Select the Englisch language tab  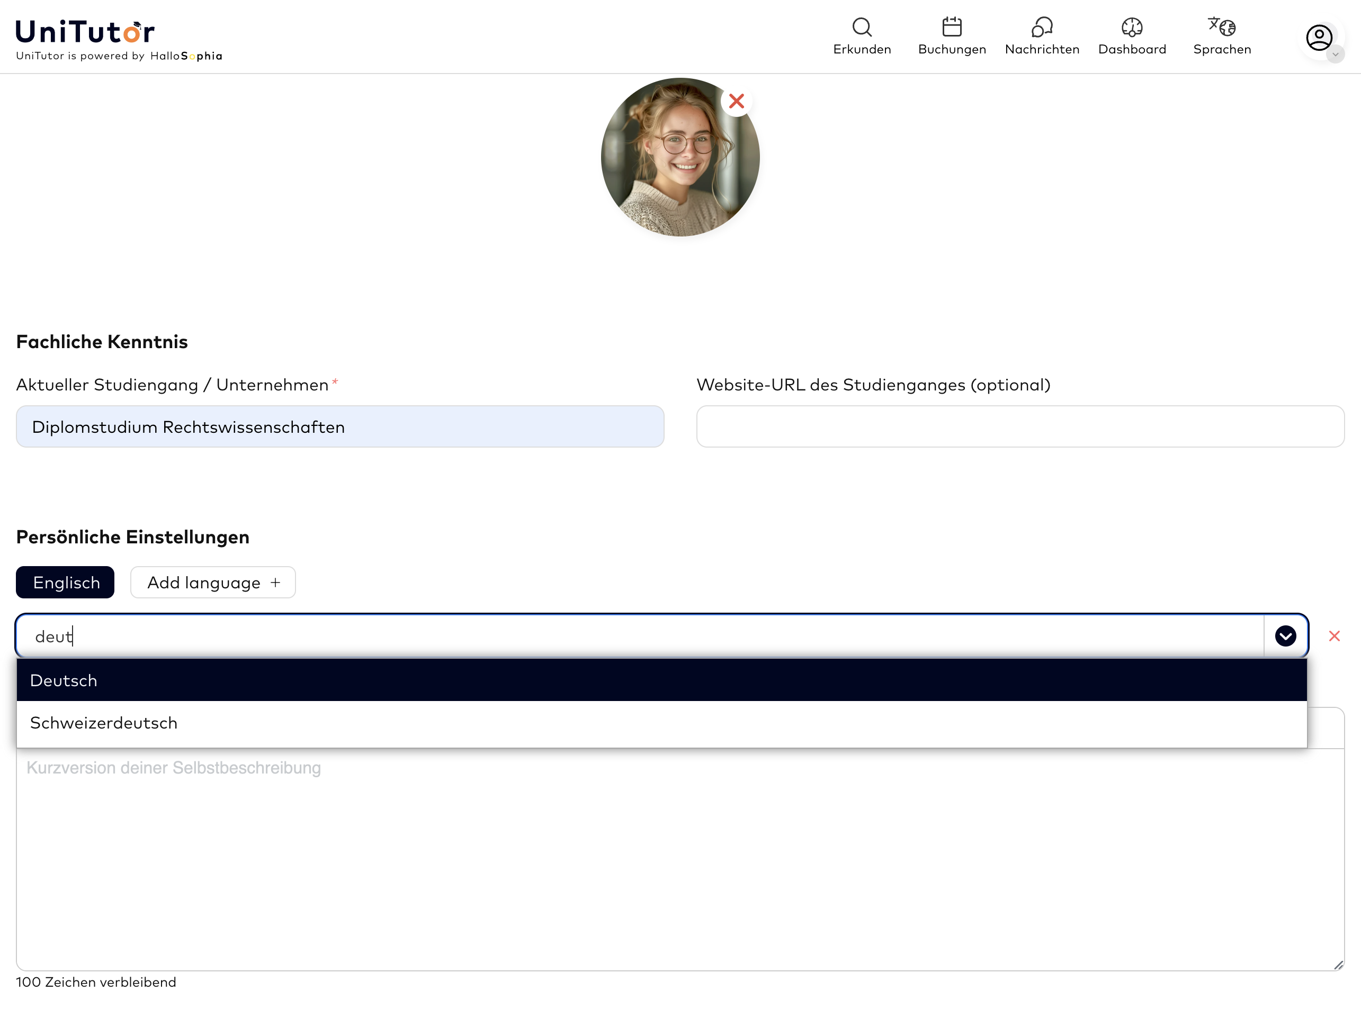[65, 582]
